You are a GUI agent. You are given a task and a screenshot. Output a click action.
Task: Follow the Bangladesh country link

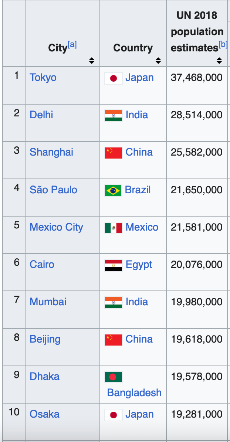coord(134,392)
